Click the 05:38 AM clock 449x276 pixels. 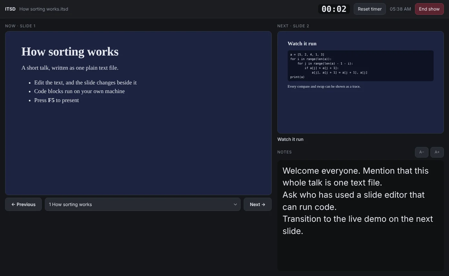400,9
